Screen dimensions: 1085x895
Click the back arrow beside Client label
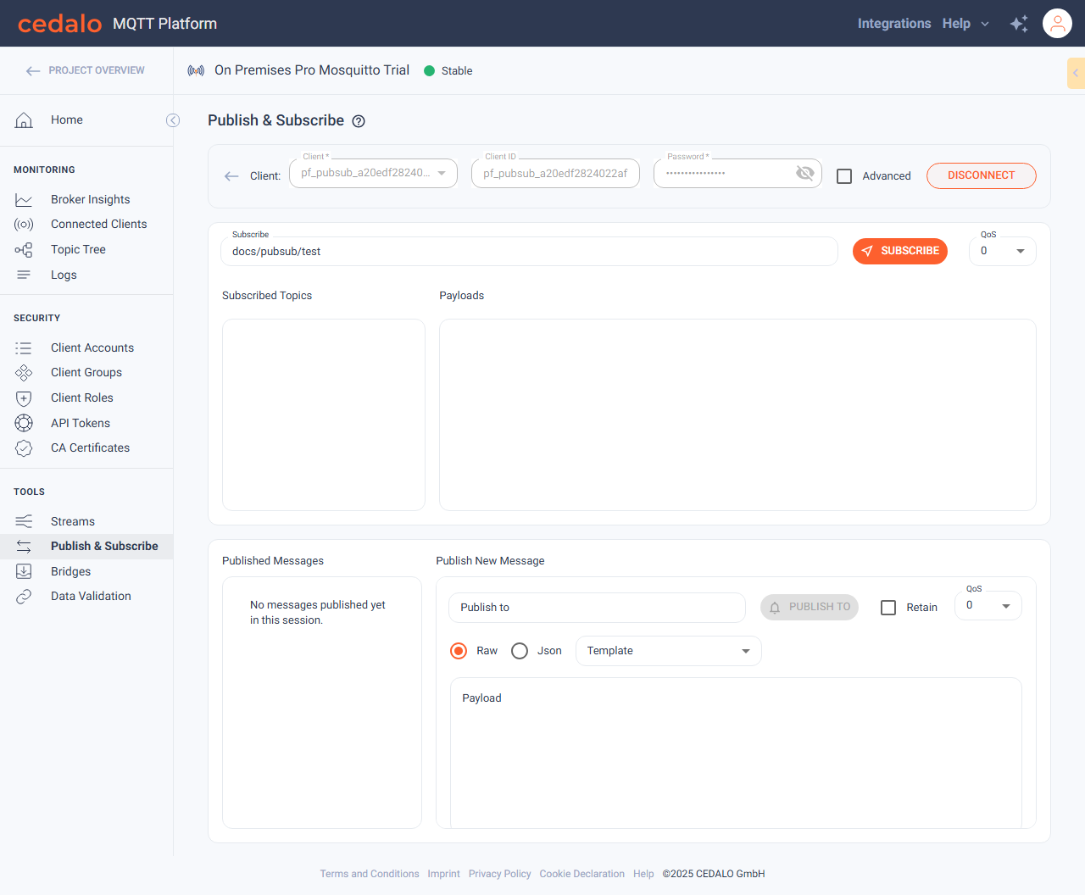(231, 176)
